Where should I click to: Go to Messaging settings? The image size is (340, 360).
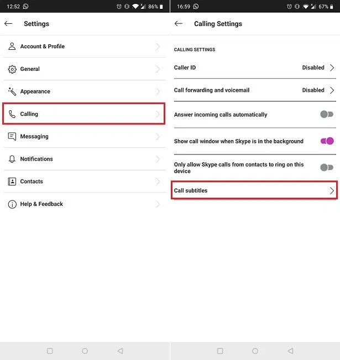[x=85, y=136]
